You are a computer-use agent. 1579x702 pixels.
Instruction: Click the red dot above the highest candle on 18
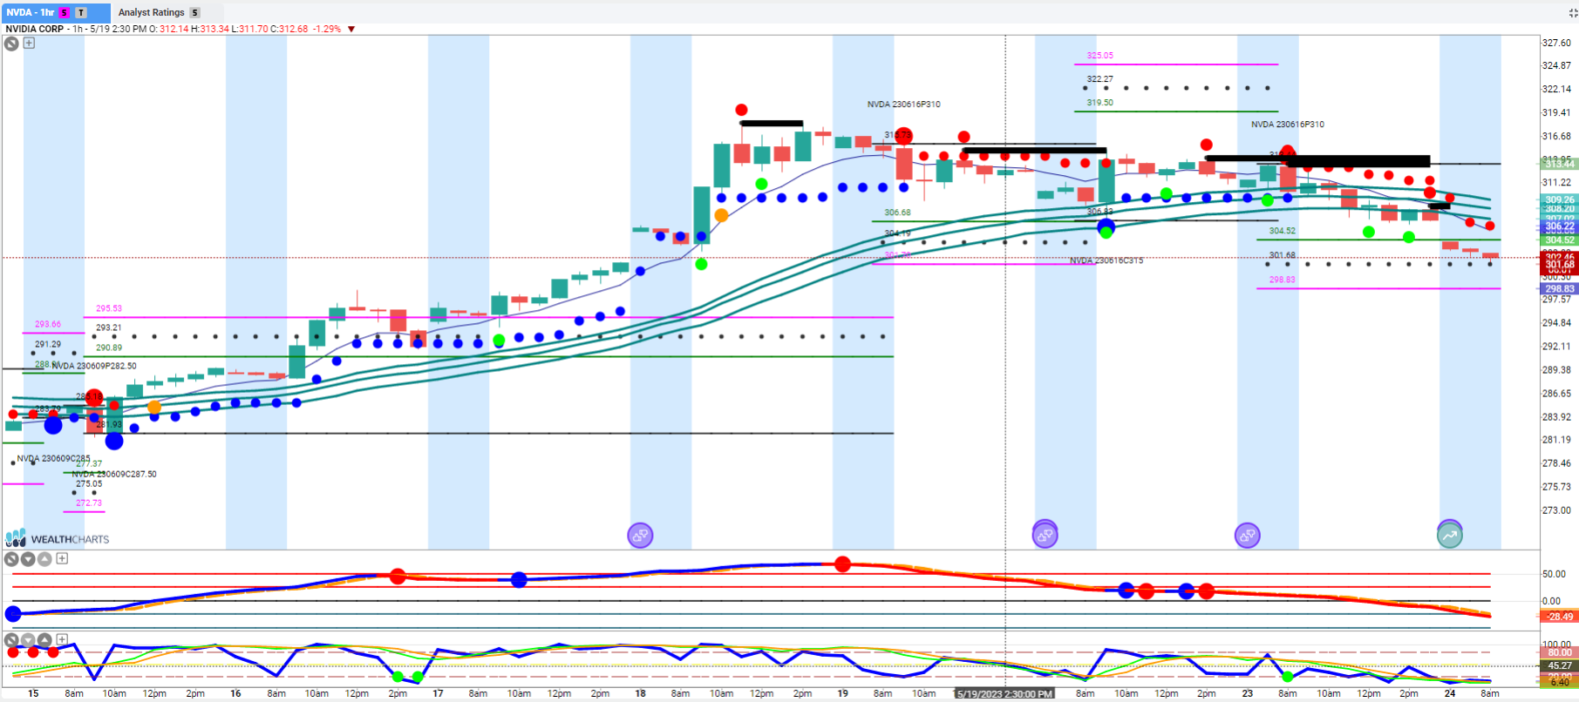[x=741, y=110]
